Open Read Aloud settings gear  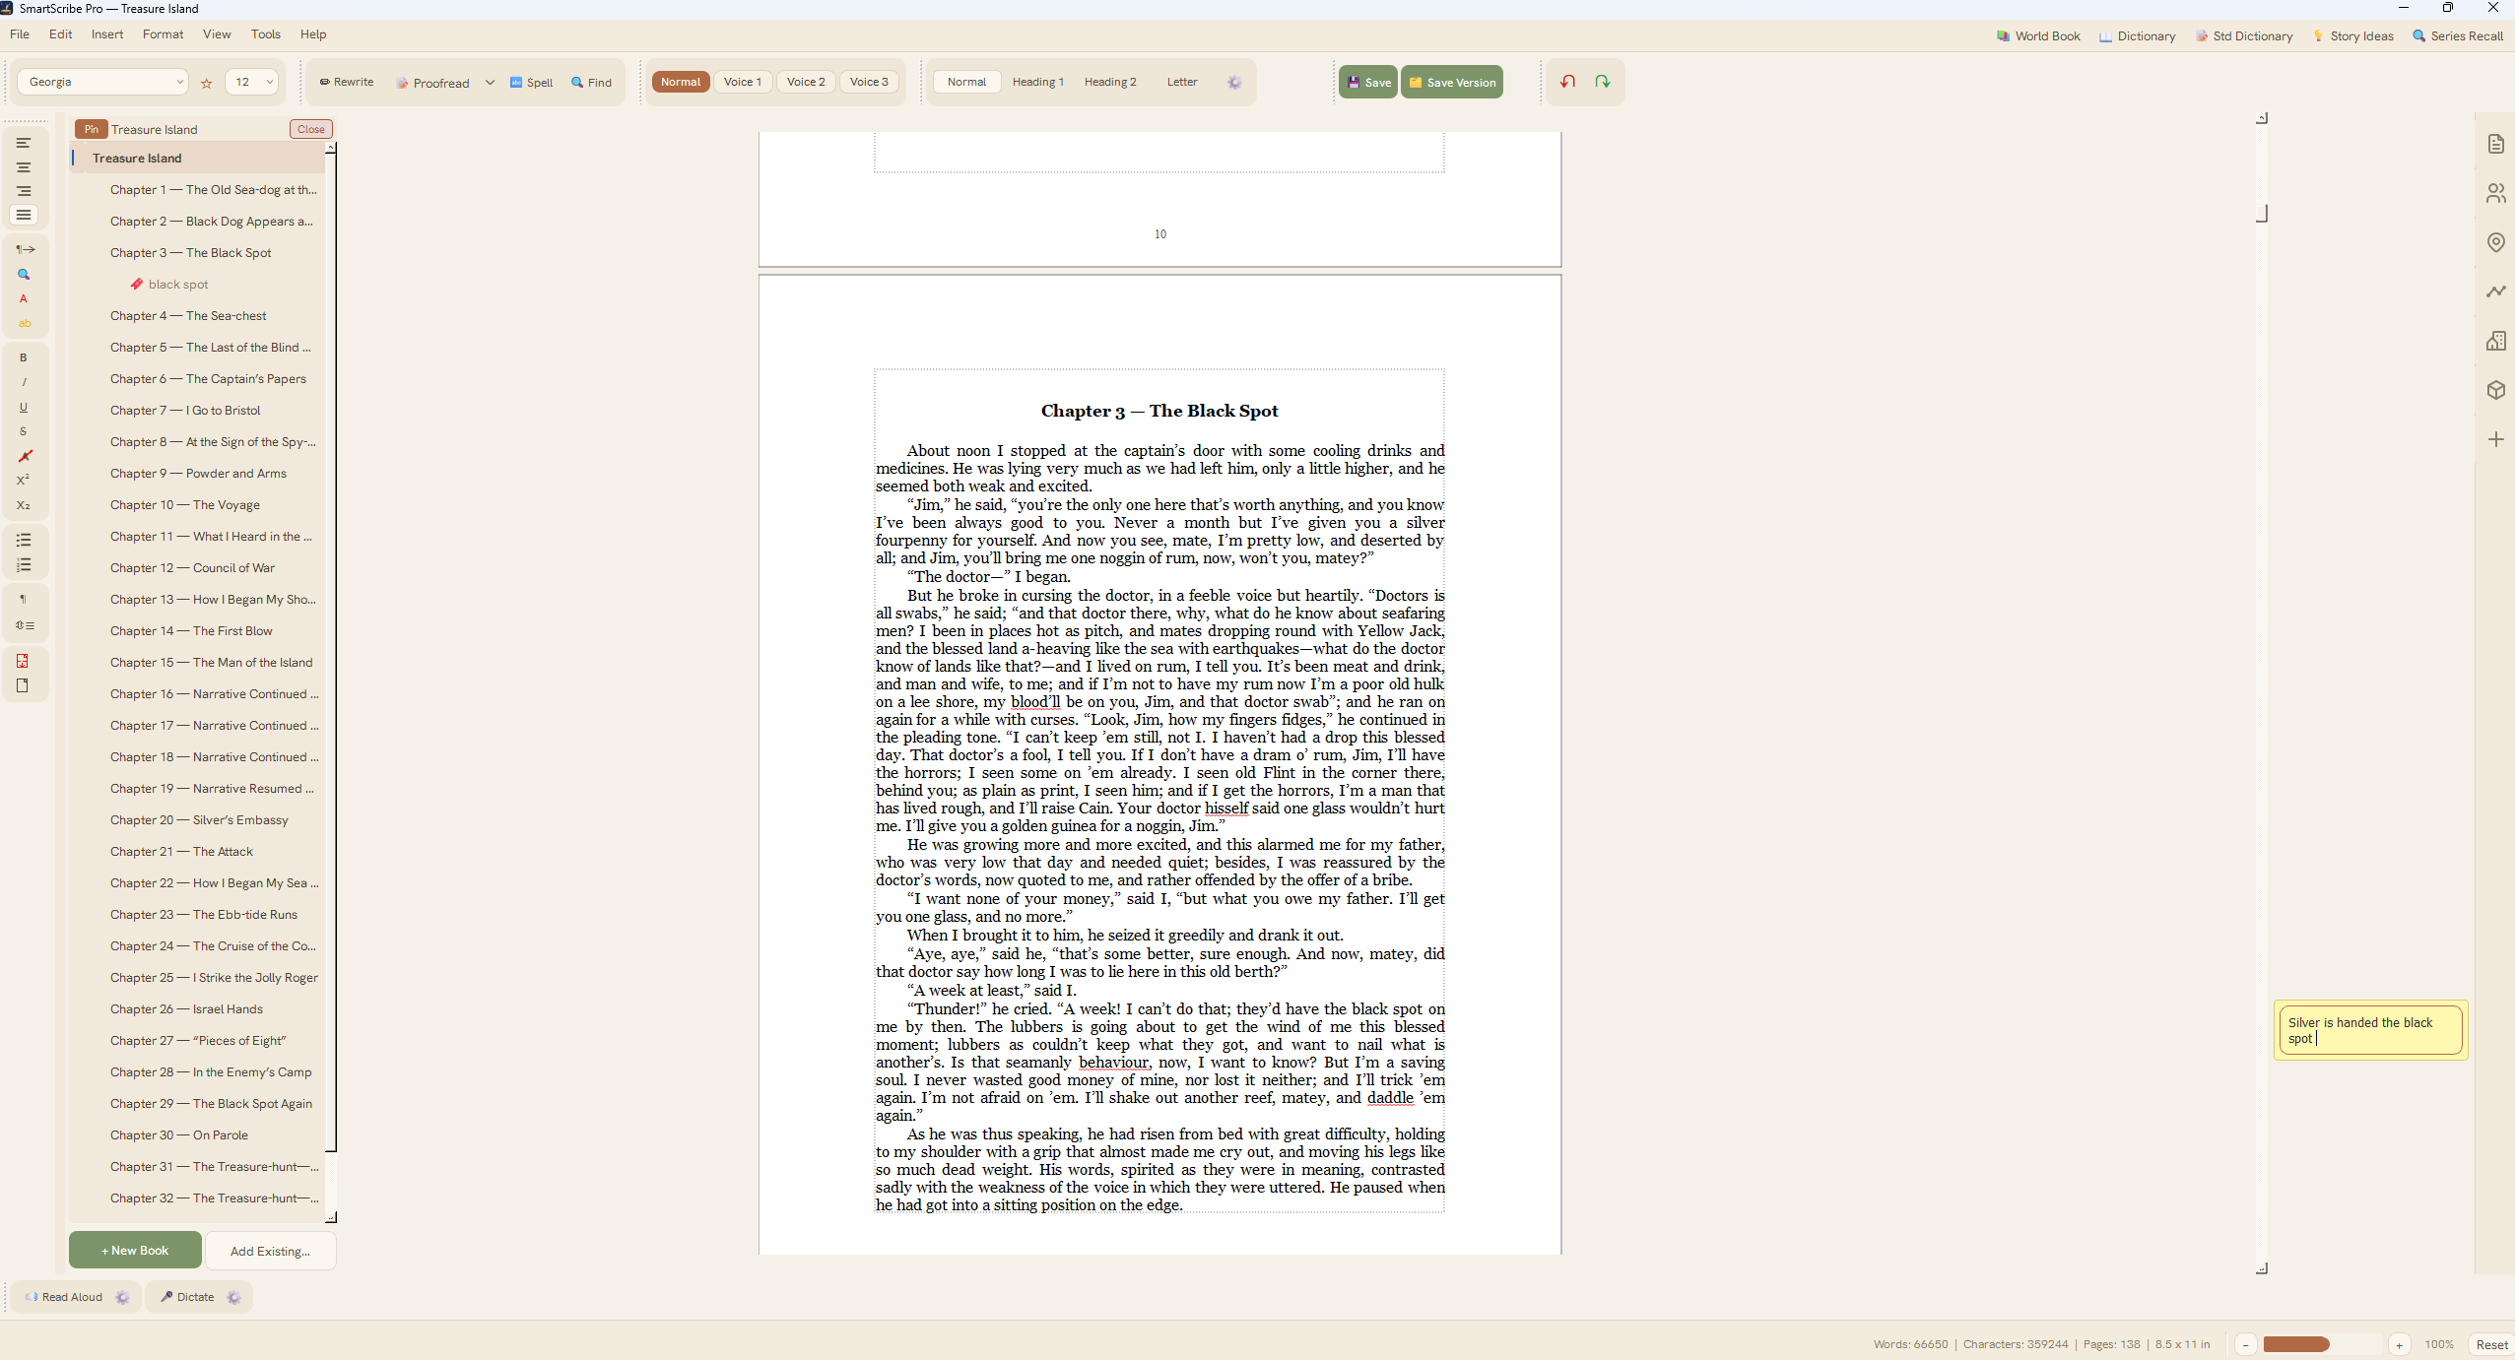click(x=122, y=1297)
